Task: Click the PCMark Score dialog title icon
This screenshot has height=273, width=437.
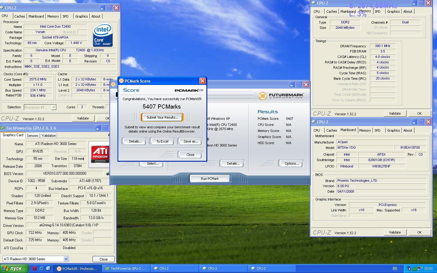Action: coord(121,81)
